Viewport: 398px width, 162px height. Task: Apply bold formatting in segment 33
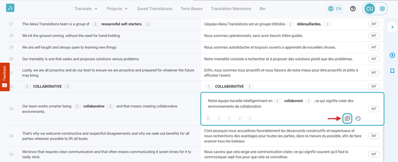[x=209, y=118]
